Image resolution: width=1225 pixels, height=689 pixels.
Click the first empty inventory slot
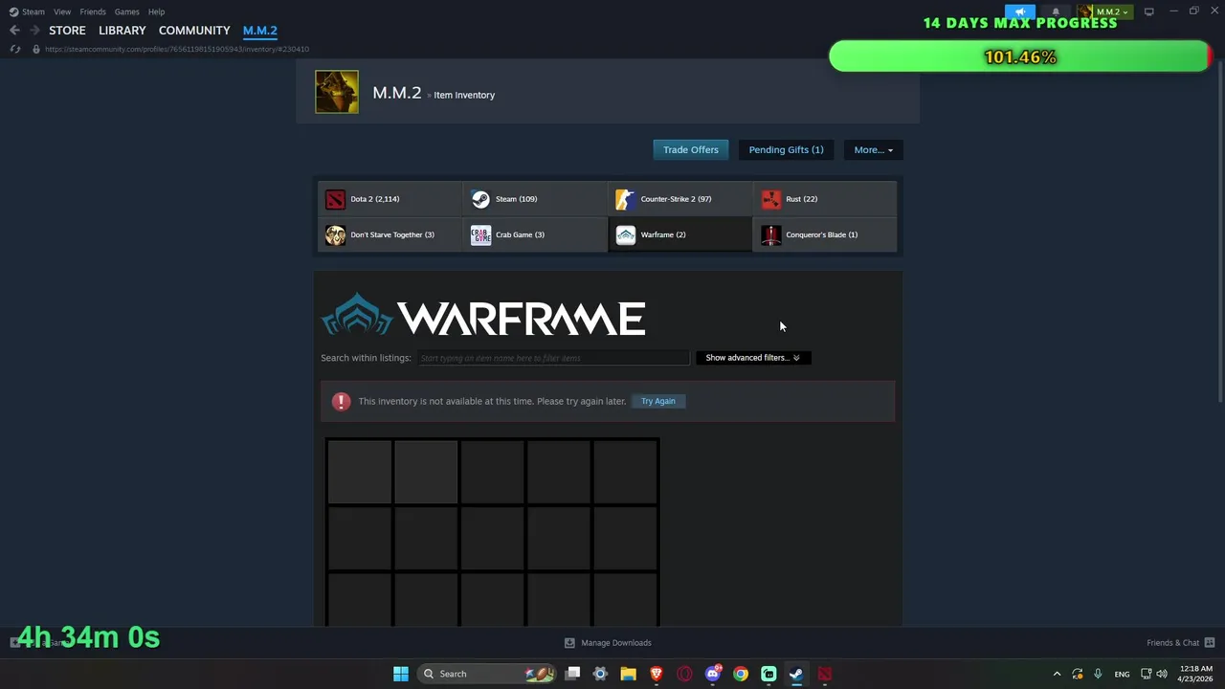pos(360,472)
